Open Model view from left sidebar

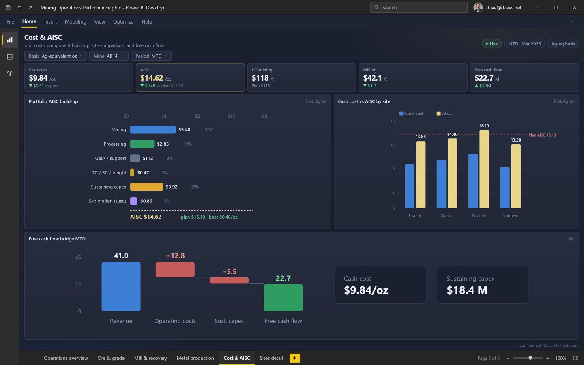pos(10,74)
